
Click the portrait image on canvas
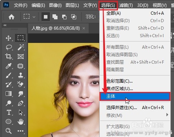64,90
